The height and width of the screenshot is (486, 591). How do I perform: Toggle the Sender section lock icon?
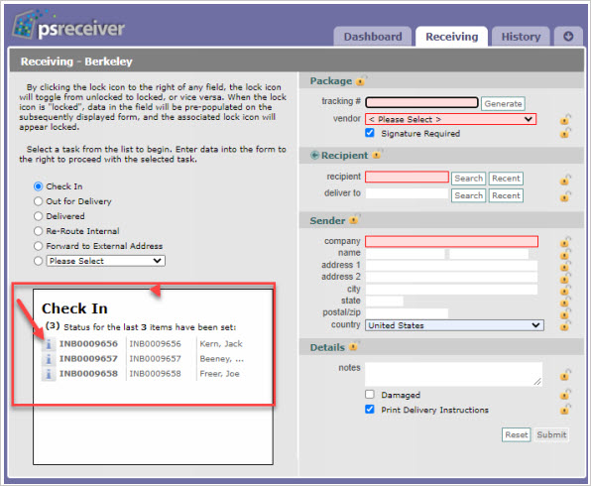[354, 219]
